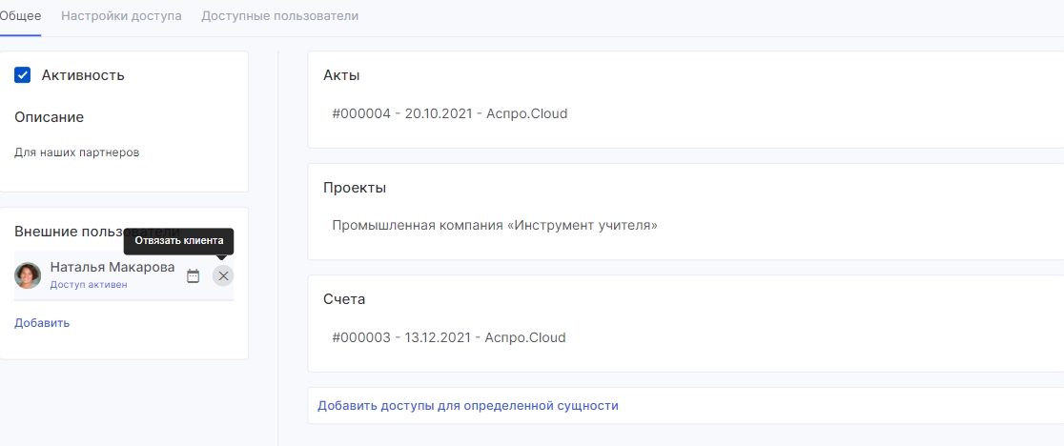
Task: Open the Настройки доступа tab
Action: [121, 15]
